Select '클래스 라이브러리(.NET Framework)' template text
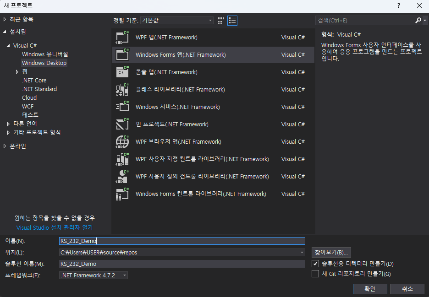 coord(180,90)
